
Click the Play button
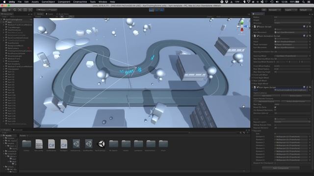coord(152,10)
